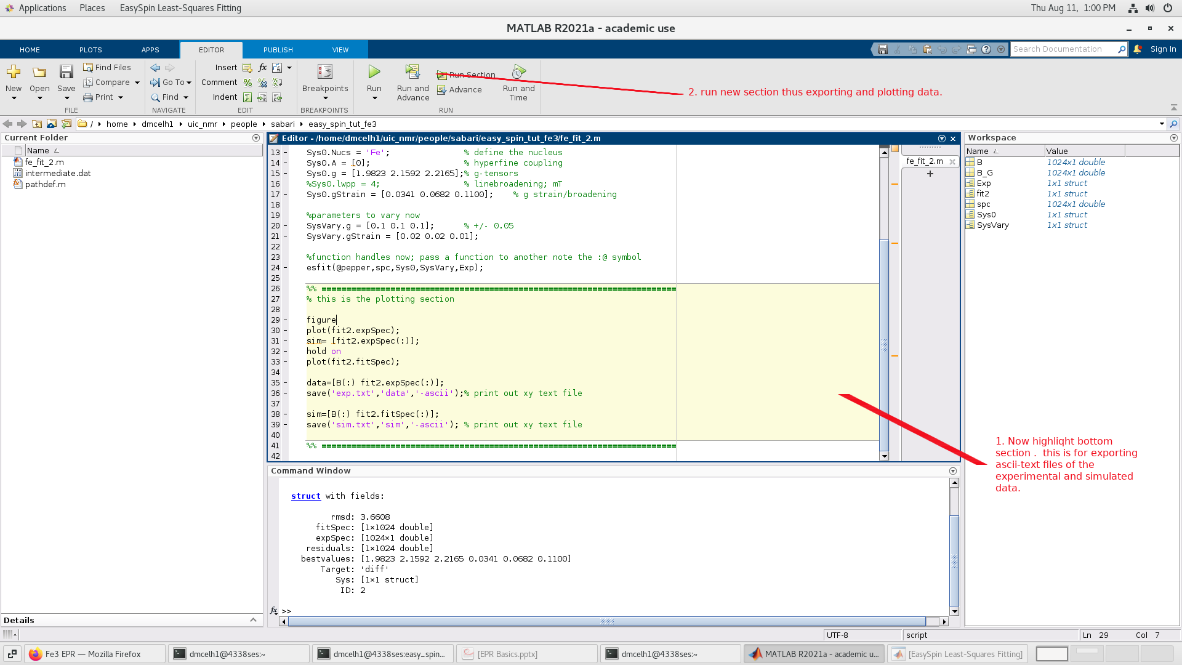
Task: Open the Applications menu
Action: [x=36, y=8]
